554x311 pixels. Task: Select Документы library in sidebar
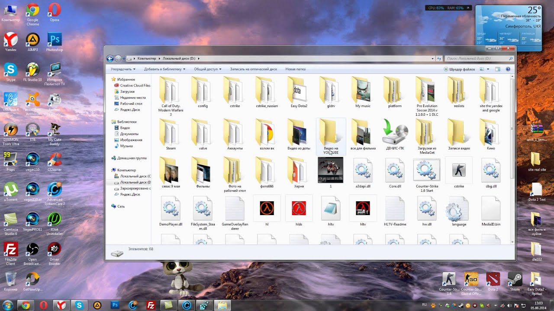coord(126,134)
